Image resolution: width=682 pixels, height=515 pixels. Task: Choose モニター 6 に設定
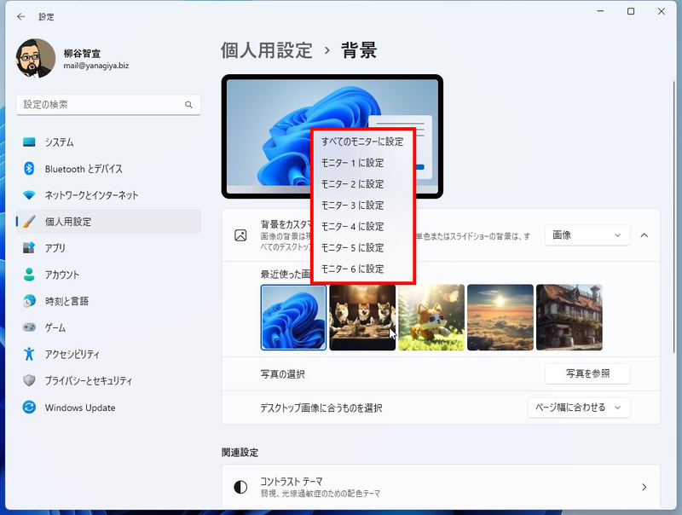click(x=363, y=269)
